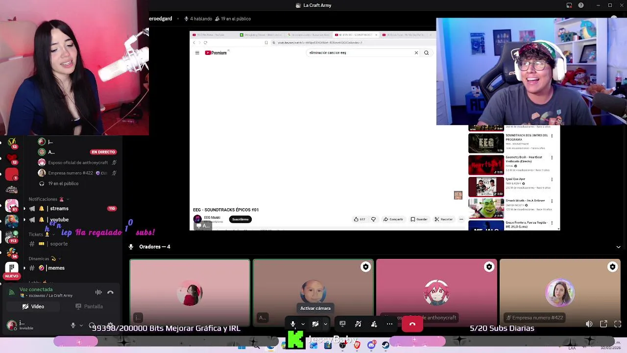This screenshot has width=627, height=353.
Task: Open camera options arrow in call bar
Action: 325,324
